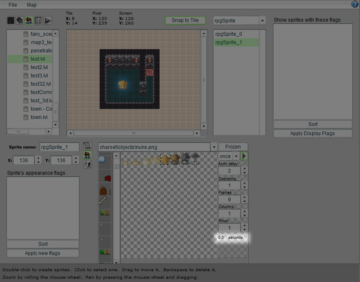Select the grid tile editing mode icon

(11, 20)
